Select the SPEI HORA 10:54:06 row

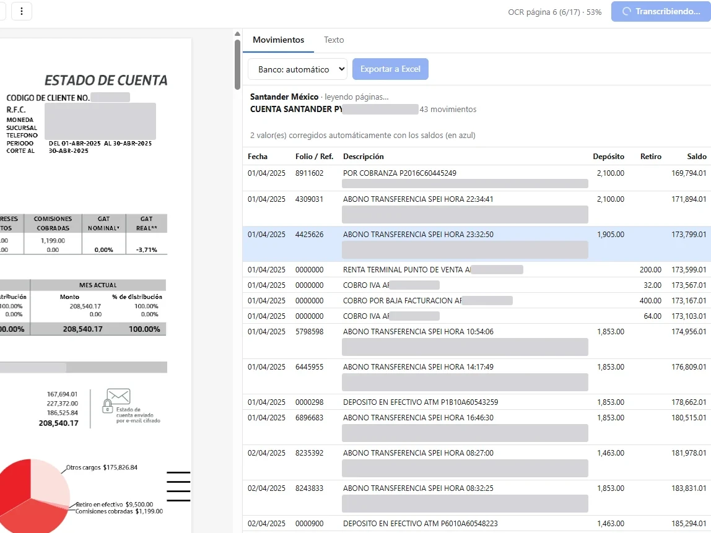pos(476,341)
